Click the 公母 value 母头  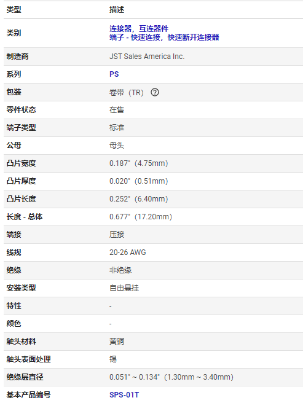tap(117, 146)
